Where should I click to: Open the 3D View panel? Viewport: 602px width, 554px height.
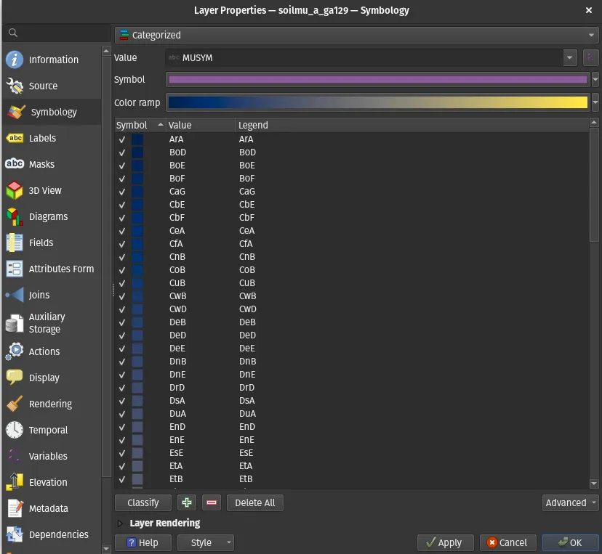45,190
